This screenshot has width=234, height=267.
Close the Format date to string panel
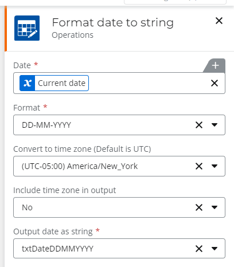pyautogui.click(x=219, y=21)
